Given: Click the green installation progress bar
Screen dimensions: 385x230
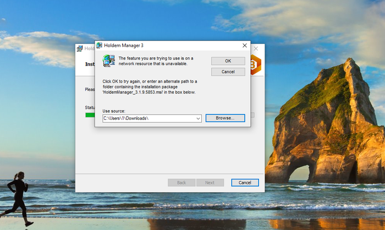Looking at the screenshot, I should click(90, 115).
